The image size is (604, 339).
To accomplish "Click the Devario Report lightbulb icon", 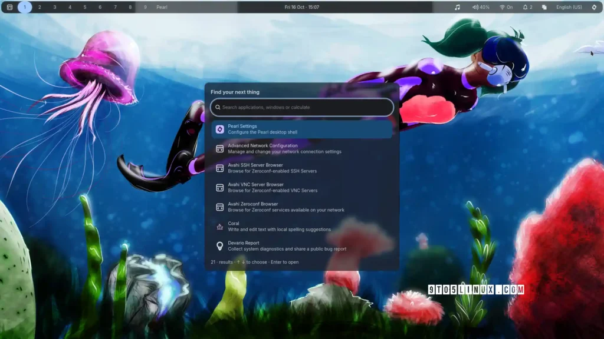I will click(x=219, y=246).
